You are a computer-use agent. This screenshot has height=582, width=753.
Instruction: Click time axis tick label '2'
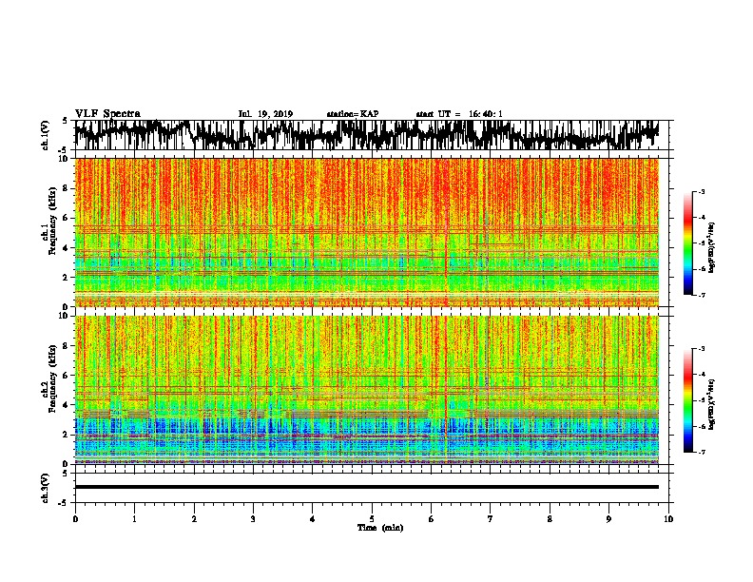click(194, 518)
